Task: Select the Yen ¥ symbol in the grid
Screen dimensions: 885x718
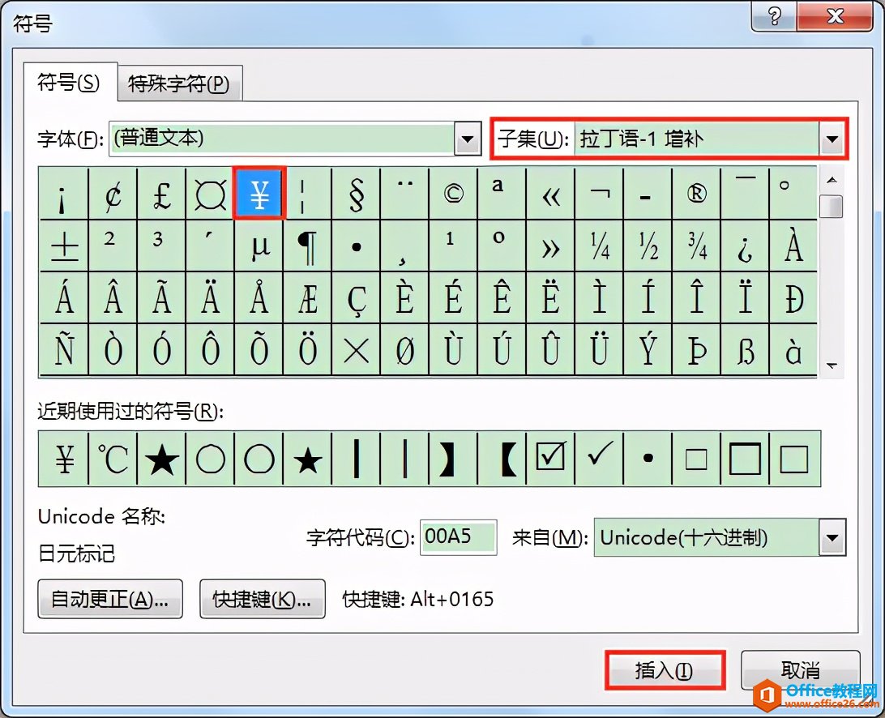Action: coord(259,192)
